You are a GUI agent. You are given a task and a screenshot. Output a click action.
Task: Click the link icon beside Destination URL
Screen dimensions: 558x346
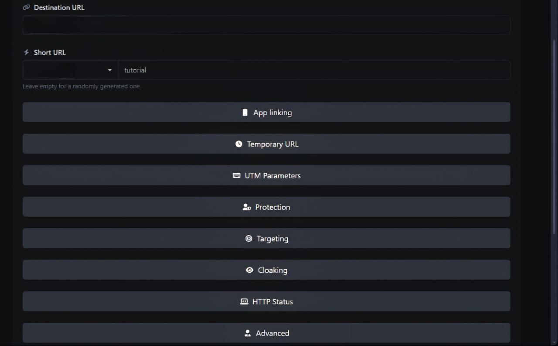(x=26, y=7)
